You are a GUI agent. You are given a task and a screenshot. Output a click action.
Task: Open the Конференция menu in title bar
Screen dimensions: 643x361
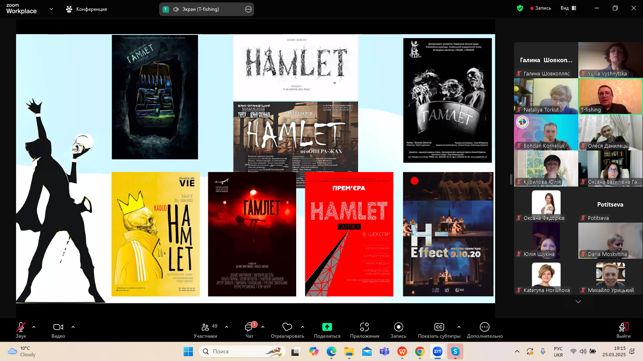tap(87, 9)
